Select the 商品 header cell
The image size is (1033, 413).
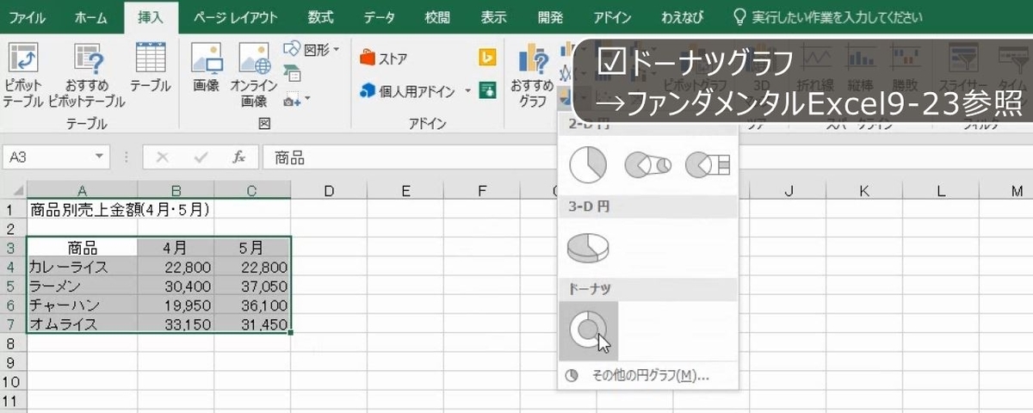(82, 248)
